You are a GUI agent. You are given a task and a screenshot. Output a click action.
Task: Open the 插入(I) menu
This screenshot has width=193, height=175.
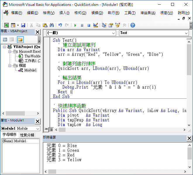[64, 13]
